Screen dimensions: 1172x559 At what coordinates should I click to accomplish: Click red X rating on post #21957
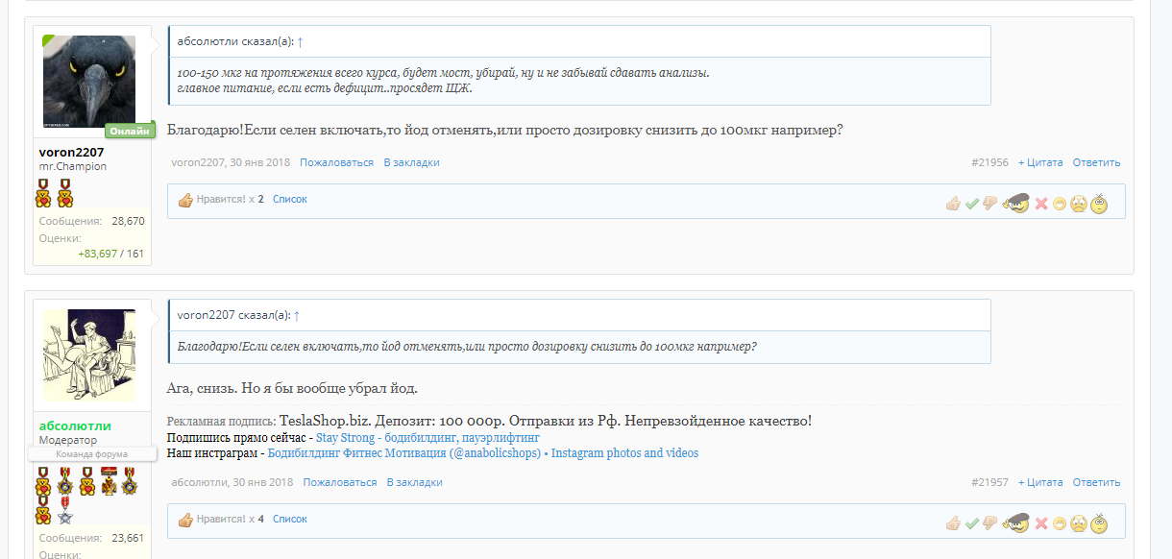[1040, 523]
